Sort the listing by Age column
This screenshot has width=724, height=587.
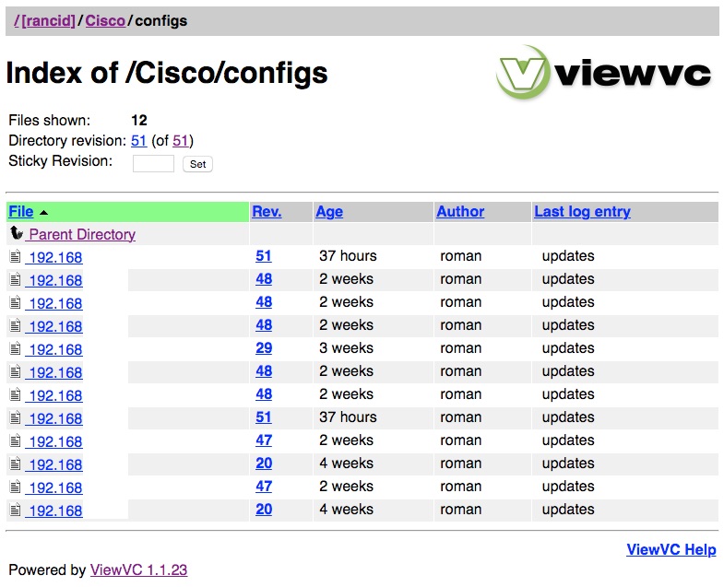pyautogui.click(x=329, y=212)
